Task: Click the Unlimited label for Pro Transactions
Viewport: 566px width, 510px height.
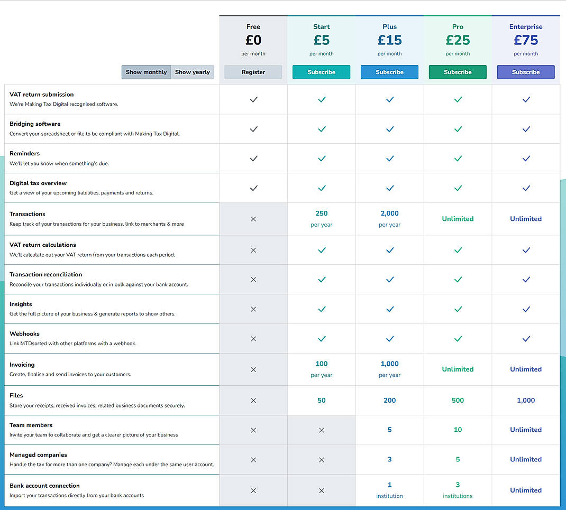Action: tap(458, 218)
